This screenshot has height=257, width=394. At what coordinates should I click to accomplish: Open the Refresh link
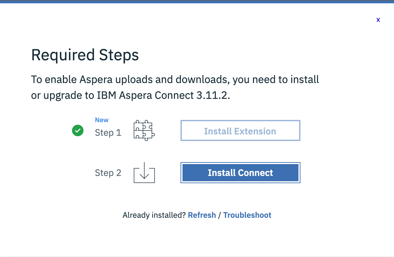click(x=202, y=215)
